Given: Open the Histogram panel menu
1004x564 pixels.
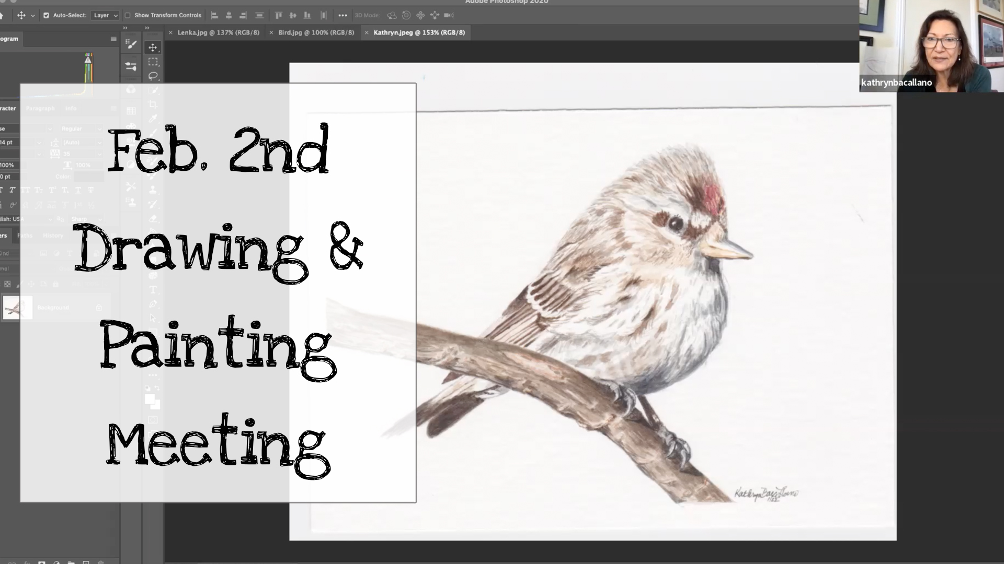Looking at the screenshot, I should coord(113,39).
